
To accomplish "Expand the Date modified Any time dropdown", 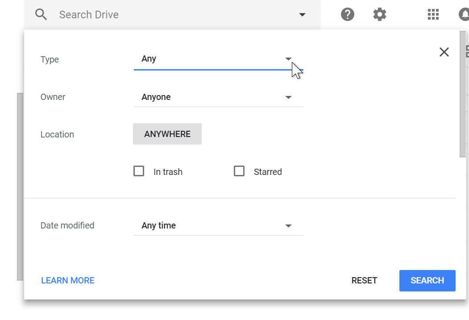I will click(218, 226).
